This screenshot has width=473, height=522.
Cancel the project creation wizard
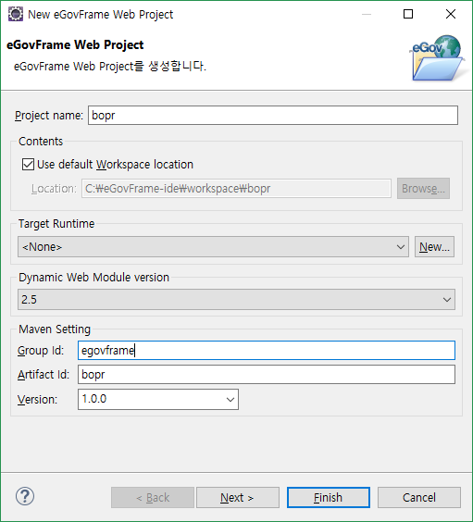[419, 498]
